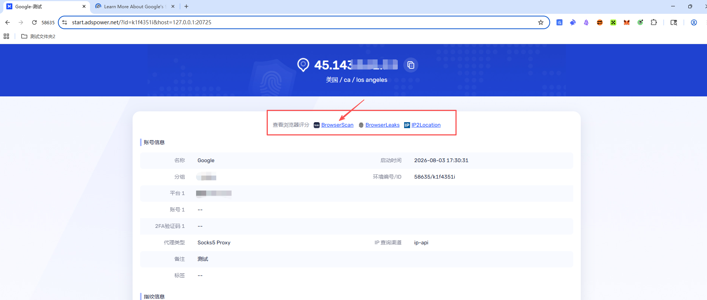707x300 pixels.
Task: Bookmark this page with the star icon
Action: pyautogui.click(x=540, y=22)
